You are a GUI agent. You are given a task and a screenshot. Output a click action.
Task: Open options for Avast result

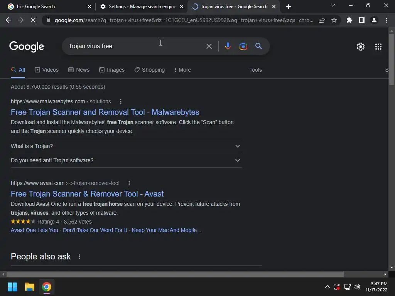click(129, 183)
